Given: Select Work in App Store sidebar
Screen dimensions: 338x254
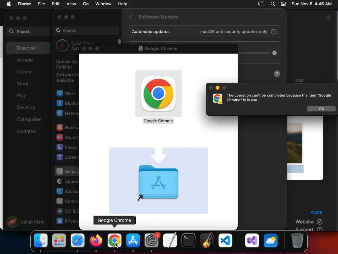Looking at the screenshot, I should coord(23,84).
